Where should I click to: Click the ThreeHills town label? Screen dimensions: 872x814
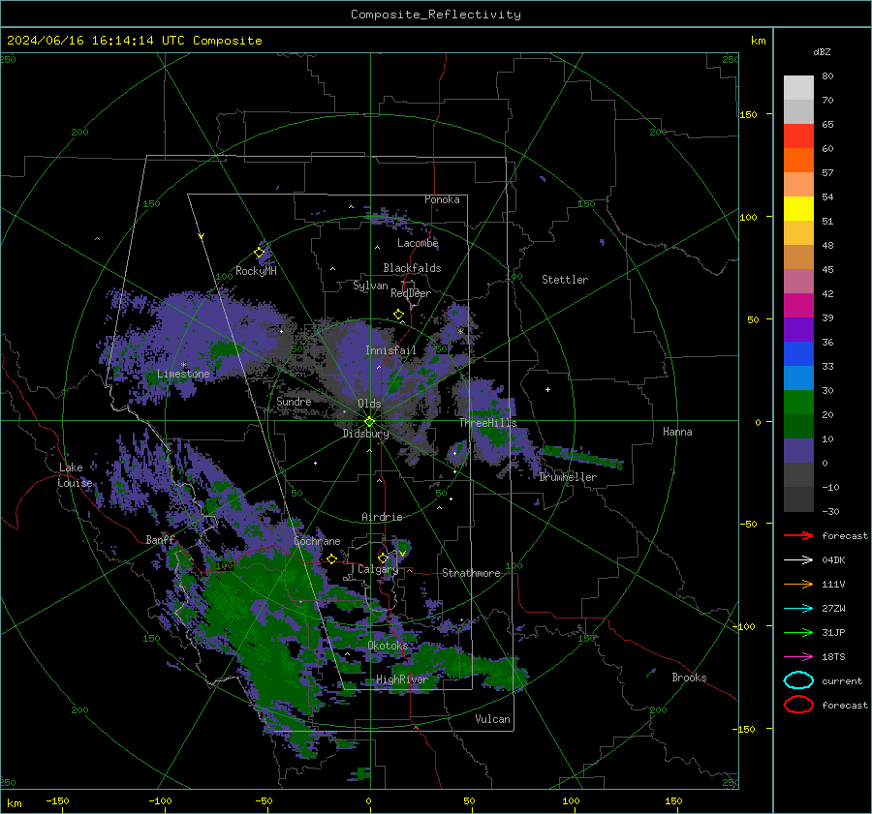coord(487,423)
